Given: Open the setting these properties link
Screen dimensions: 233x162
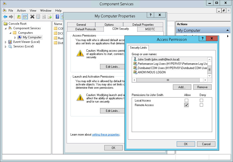Looking at the screenshot, I should click(106, 135).
